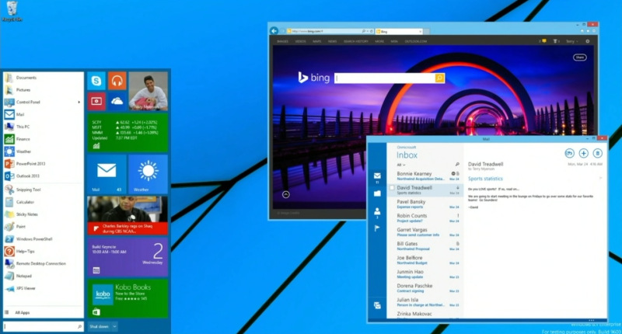The image size is (622, 334).
Task: Select MAPS in Bing top menu
Action: click(x=317, y=41)
